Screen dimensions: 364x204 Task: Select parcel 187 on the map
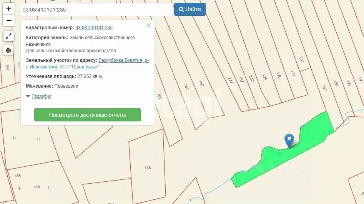324,88
